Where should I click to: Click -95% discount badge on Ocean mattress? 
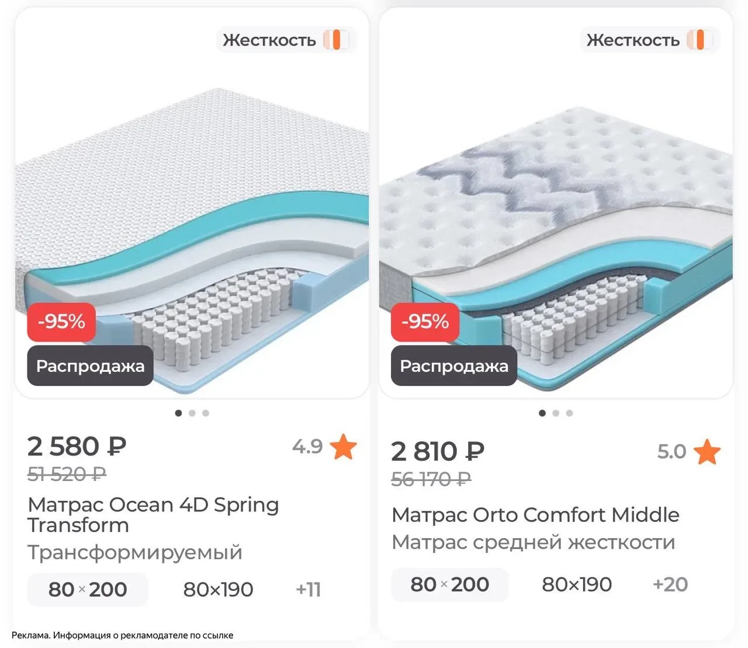(x=61, y=322)
